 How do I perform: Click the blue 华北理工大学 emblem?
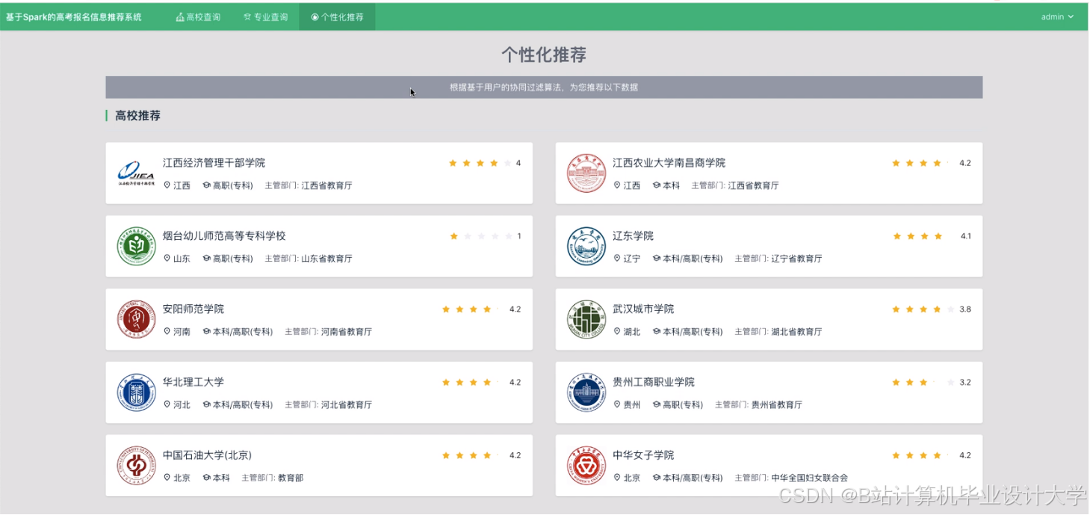tap(137, 391)
